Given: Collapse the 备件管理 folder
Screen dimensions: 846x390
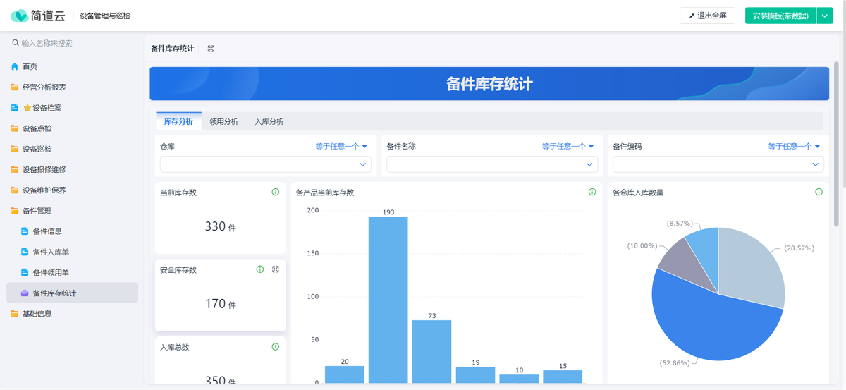Looking at the screenshot, I should (37, 211).
